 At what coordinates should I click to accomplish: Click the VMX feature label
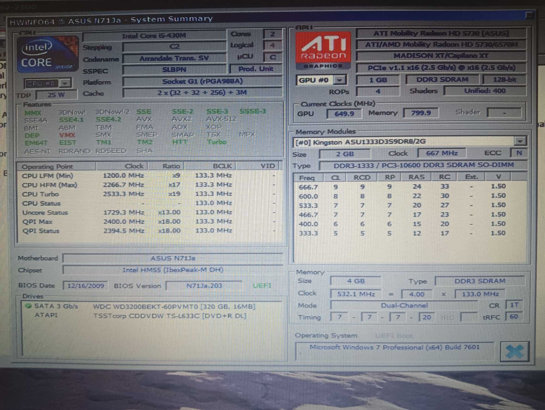[67, 135]
